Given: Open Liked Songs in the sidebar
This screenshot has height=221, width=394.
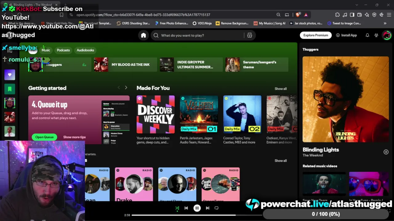Looking at the screenshot, I should pos(10,75).
